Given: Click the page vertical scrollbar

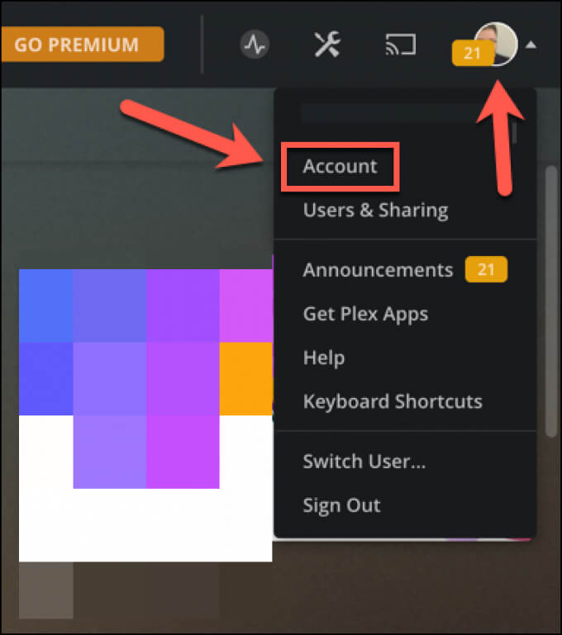Looking at the screenshot, I should [551, 301].
